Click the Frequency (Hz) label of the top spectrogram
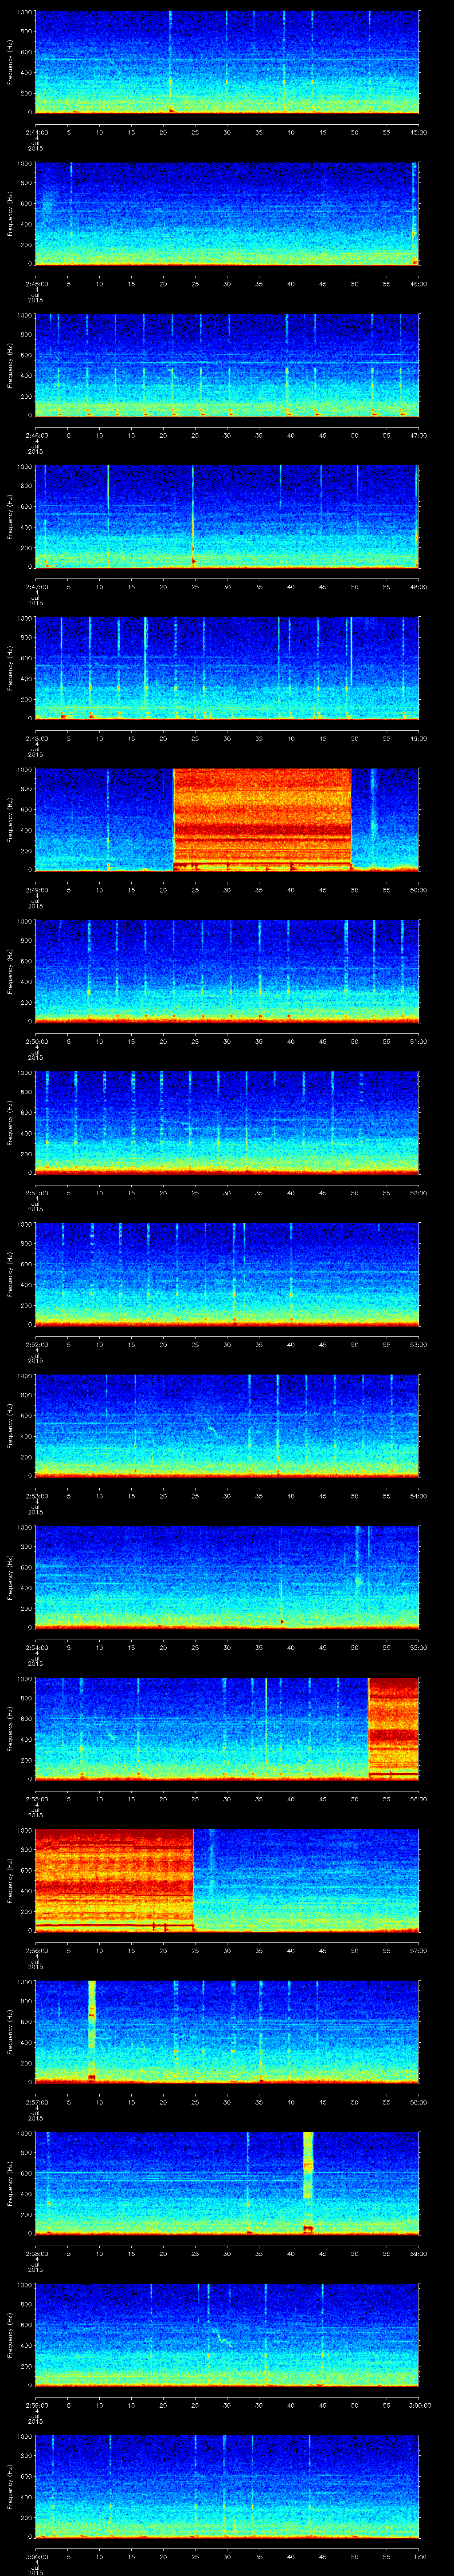This screenshot has height=2576, width=454. [10, 62]
